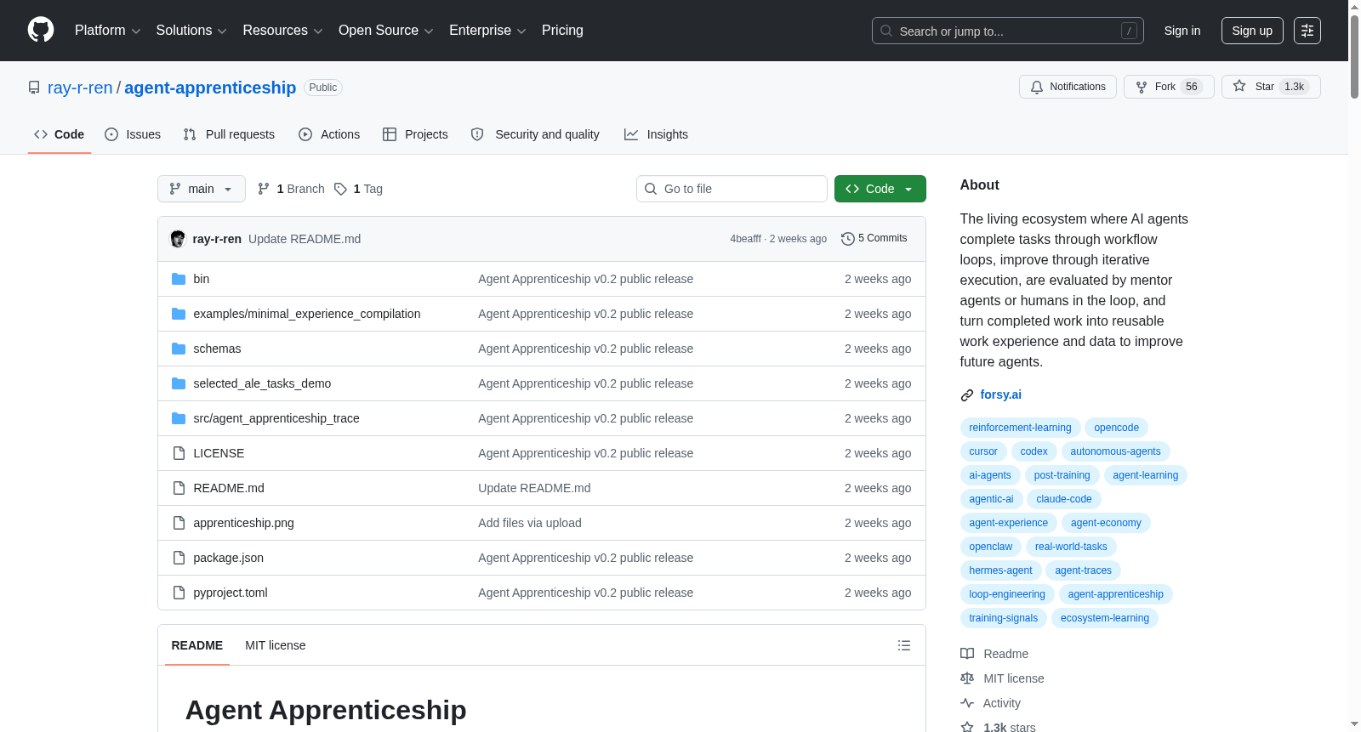This screenshot has width=1361, height=732.
Task: Select the README tab
Action: [x=196, y=645]
